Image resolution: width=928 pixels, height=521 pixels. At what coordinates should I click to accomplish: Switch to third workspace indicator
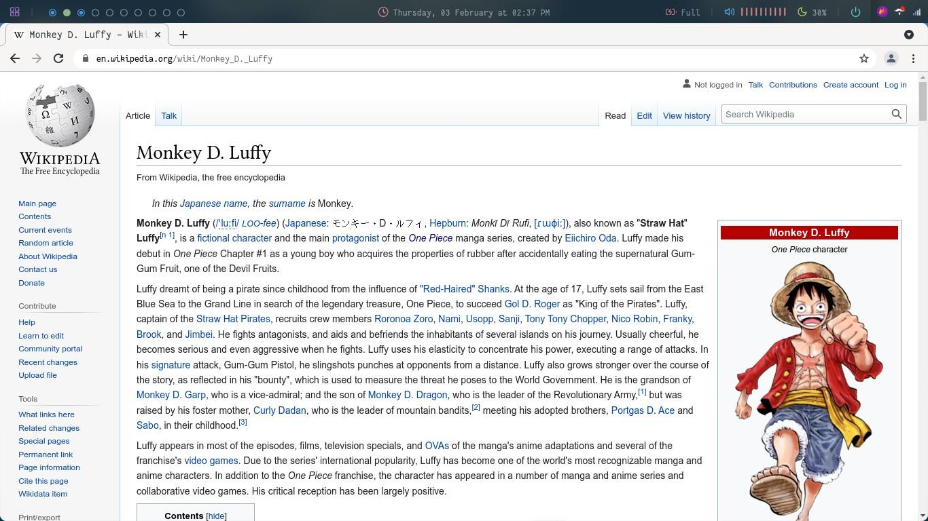click(x=81, y=12)
